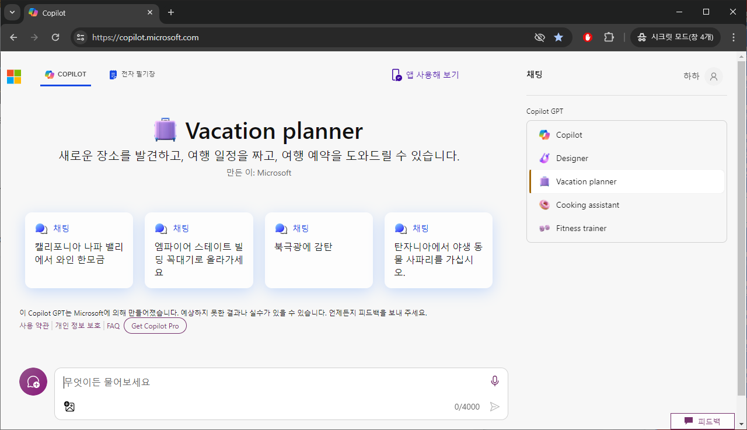Image resolution: width=747 pixels, height=430 pixels.
Task: Click the Microsoft logo icon
Action: (x=14, y=76)
